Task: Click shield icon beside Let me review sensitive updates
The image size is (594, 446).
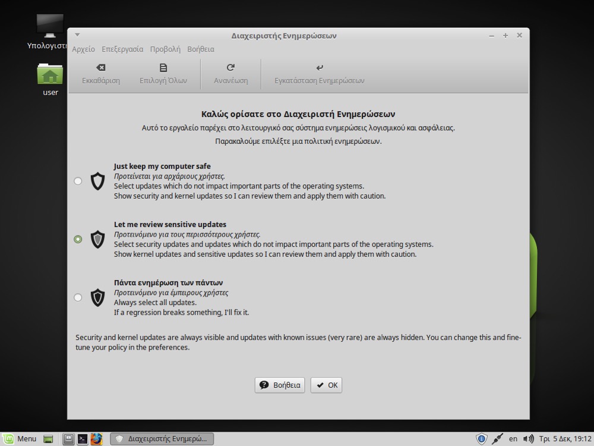Action: [98, 239]
